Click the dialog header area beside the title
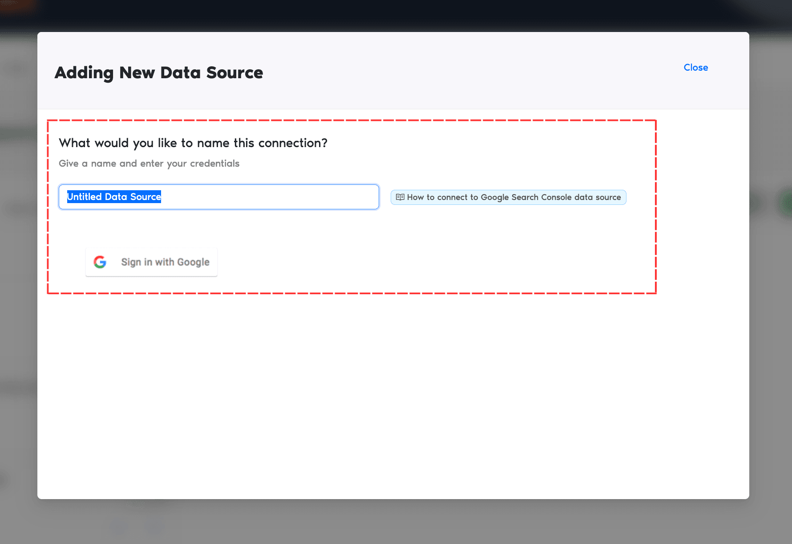Image resolution: width=792 pixels, height=544 pixels. coord(445,71)
